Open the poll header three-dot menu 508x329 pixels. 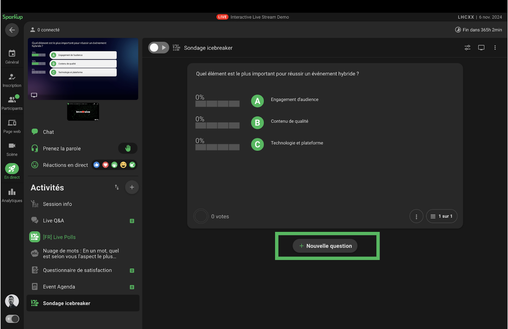coord(495,48)
